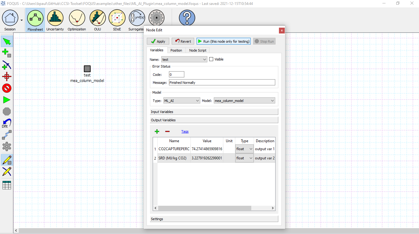The width and height of the screenshot is (419, 234).
Task: Expand the Input Variables section
Action: click(x=214, y=112)
